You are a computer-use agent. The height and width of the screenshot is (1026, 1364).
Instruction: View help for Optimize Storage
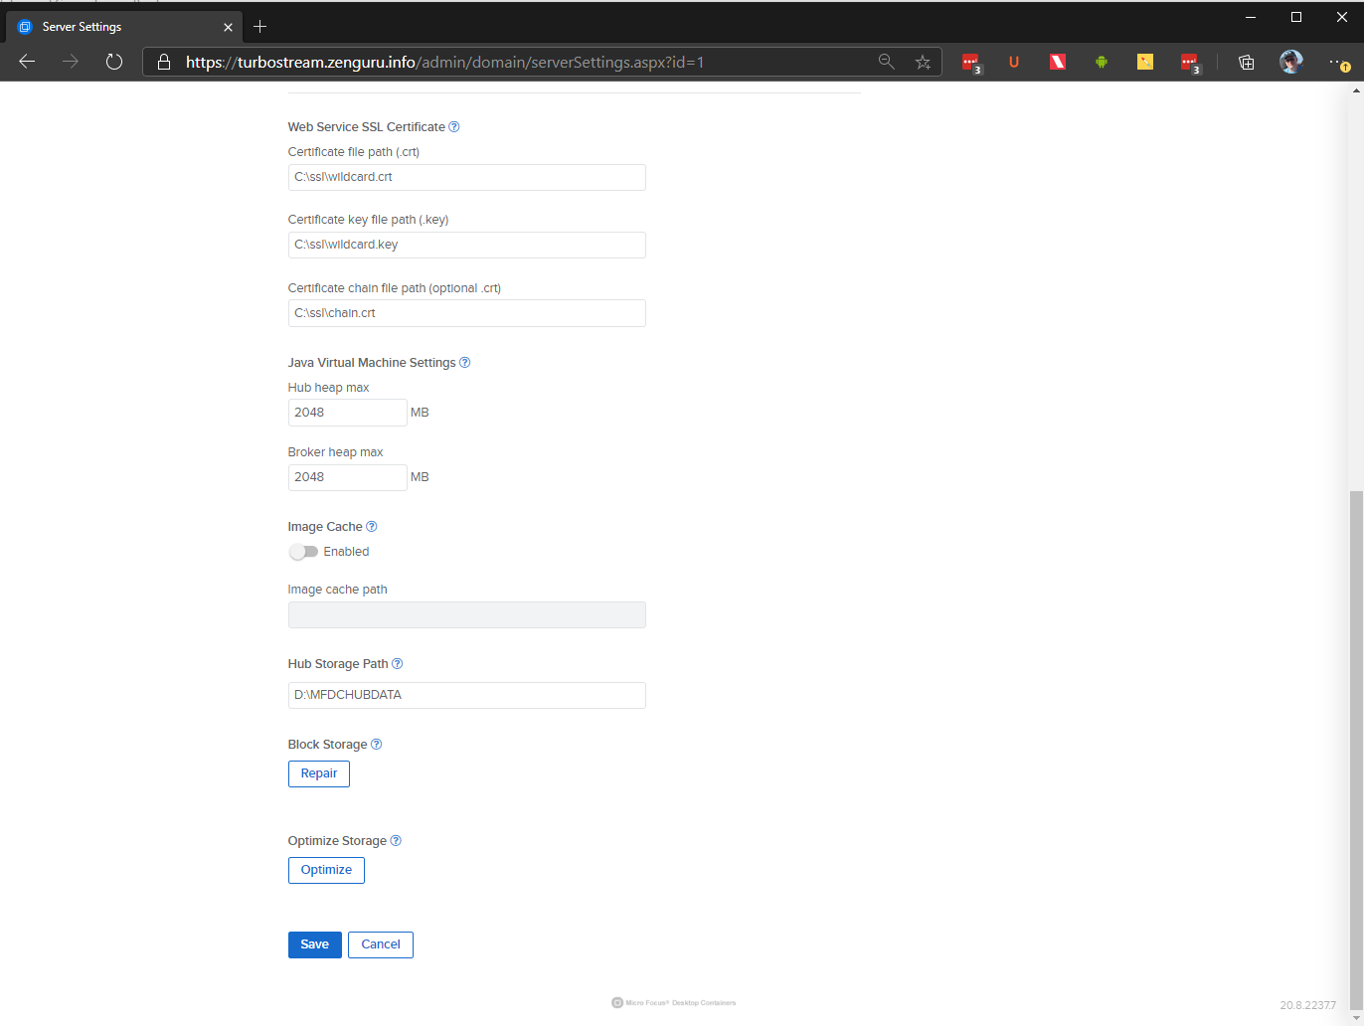[396, 841]
